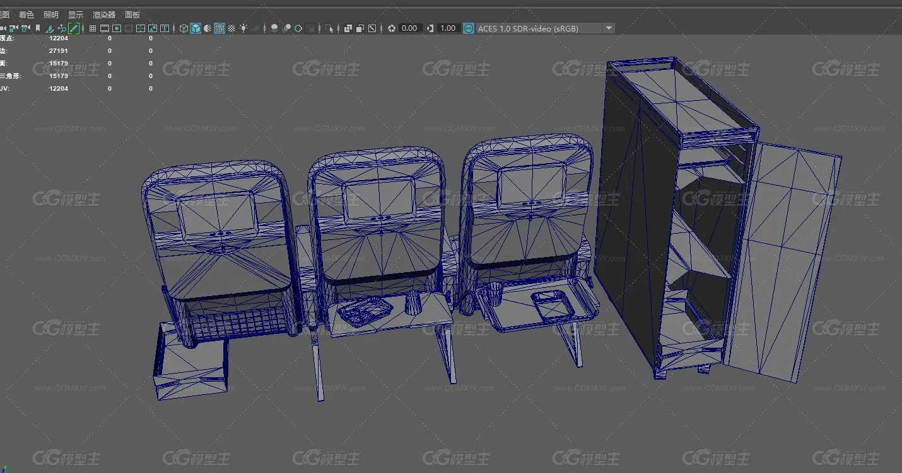Toggle X-ray active components icon
902x473 pixels.
point(360,28)
